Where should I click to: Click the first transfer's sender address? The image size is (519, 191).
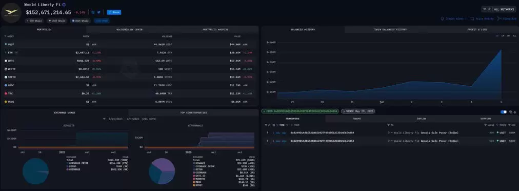pyautogui.click(x=322, y=132)
